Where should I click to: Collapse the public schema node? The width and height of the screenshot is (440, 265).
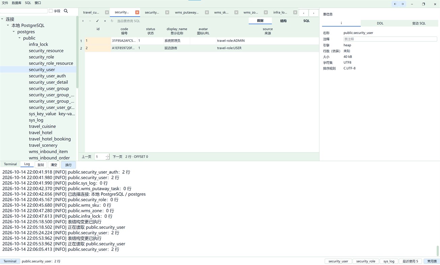[x=20, y=38]
